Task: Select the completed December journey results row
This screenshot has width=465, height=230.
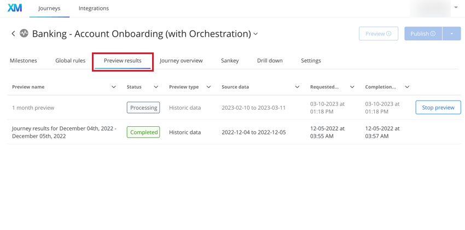Action: [x=234, y=132]
